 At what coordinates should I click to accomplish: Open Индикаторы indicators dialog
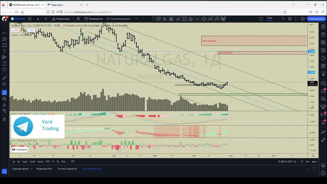[x=61, y=19]
